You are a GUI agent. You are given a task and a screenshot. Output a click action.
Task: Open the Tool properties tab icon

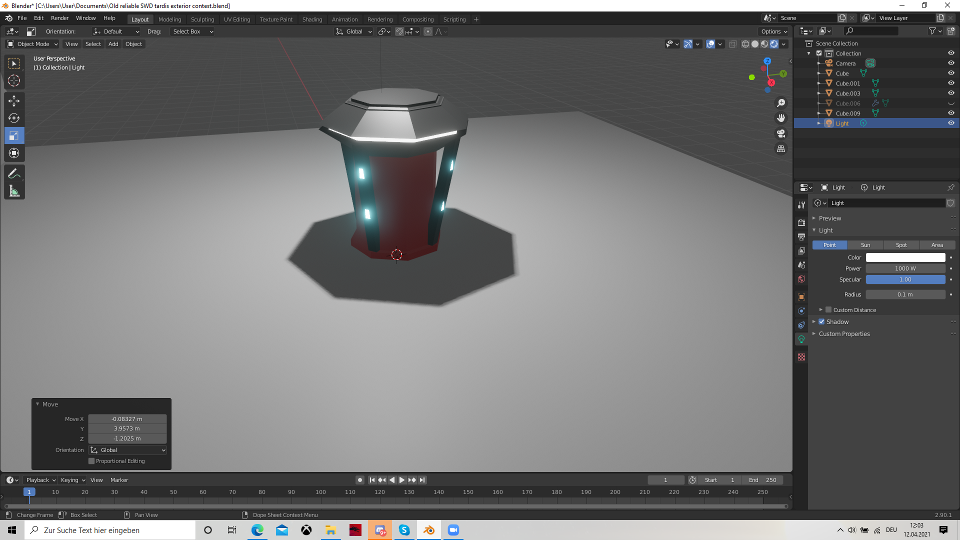pyautogui.click(x=801, y=204)
